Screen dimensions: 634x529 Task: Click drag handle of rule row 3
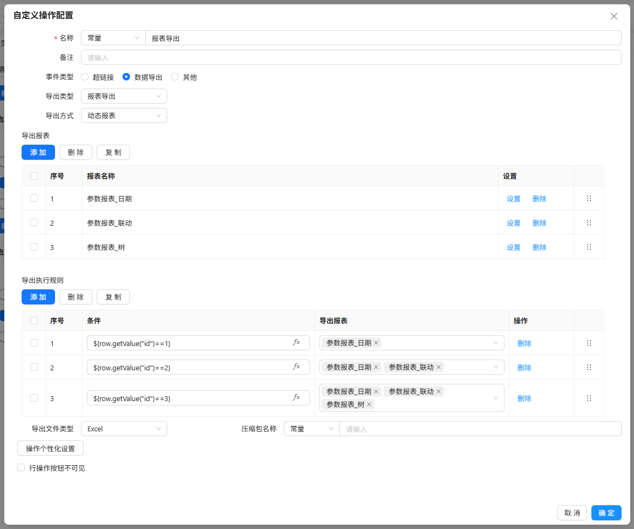tap(589, 398)
